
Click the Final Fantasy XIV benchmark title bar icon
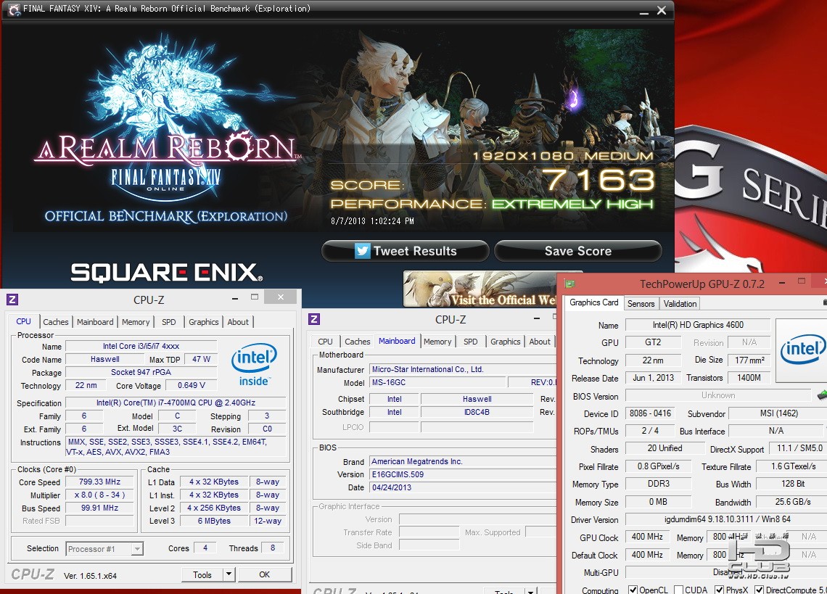coord(14,9)
